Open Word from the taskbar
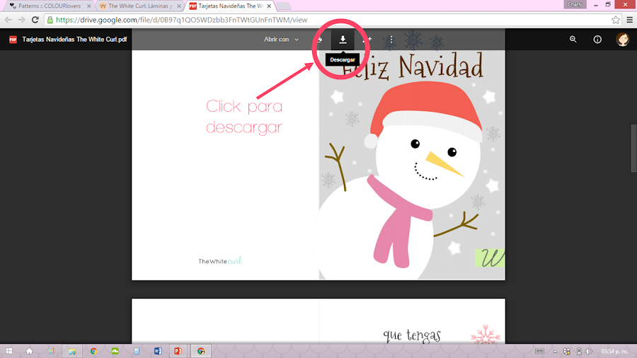 click(158, 351)
